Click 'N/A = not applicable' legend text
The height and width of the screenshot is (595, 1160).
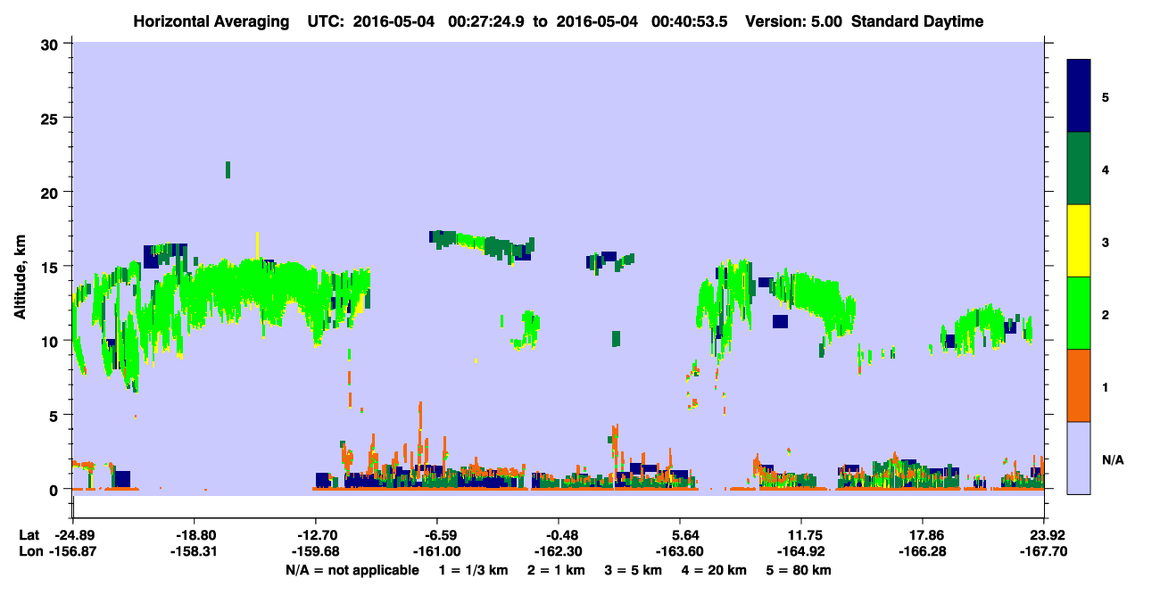point(352,570)
